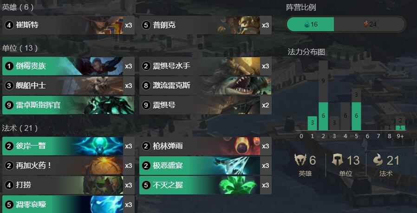The image size is (417, 213).
Task: Click the 5-mana bar in mana chart
Action: coord(356,109)
